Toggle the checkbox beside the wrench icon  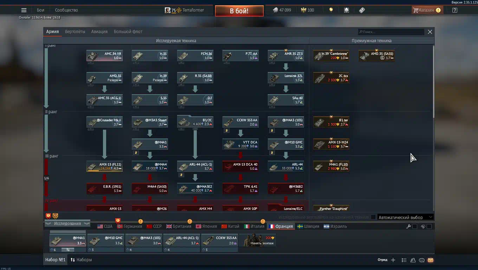pos(415,226)
